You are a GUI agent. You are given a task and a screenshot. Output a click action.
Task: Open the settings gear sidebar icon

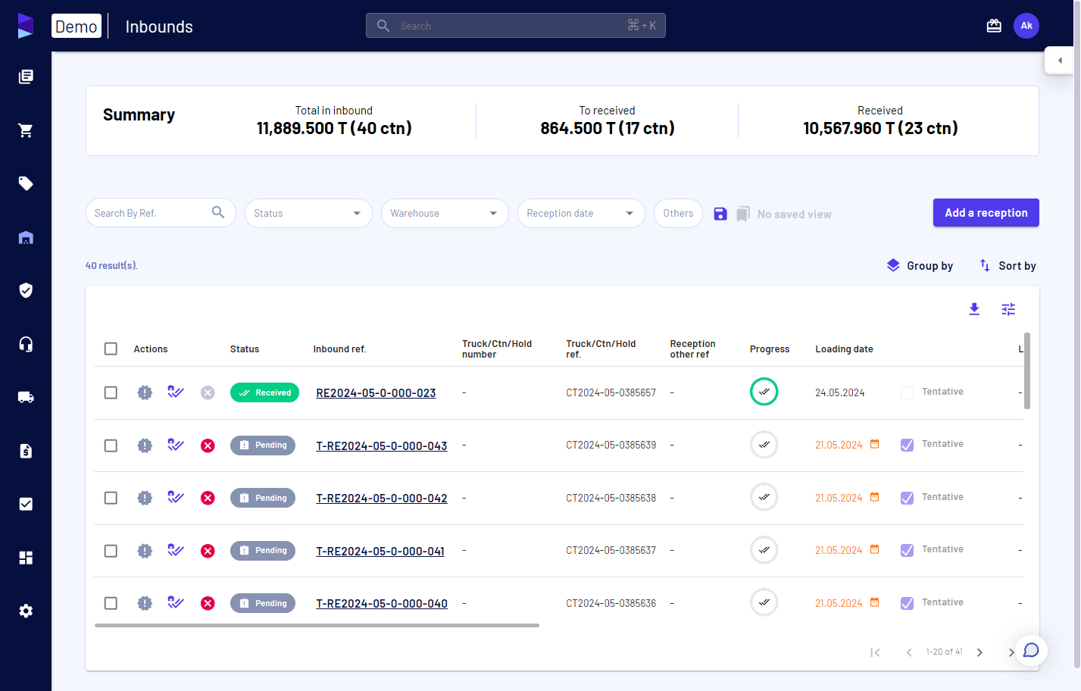click(26, 611)
